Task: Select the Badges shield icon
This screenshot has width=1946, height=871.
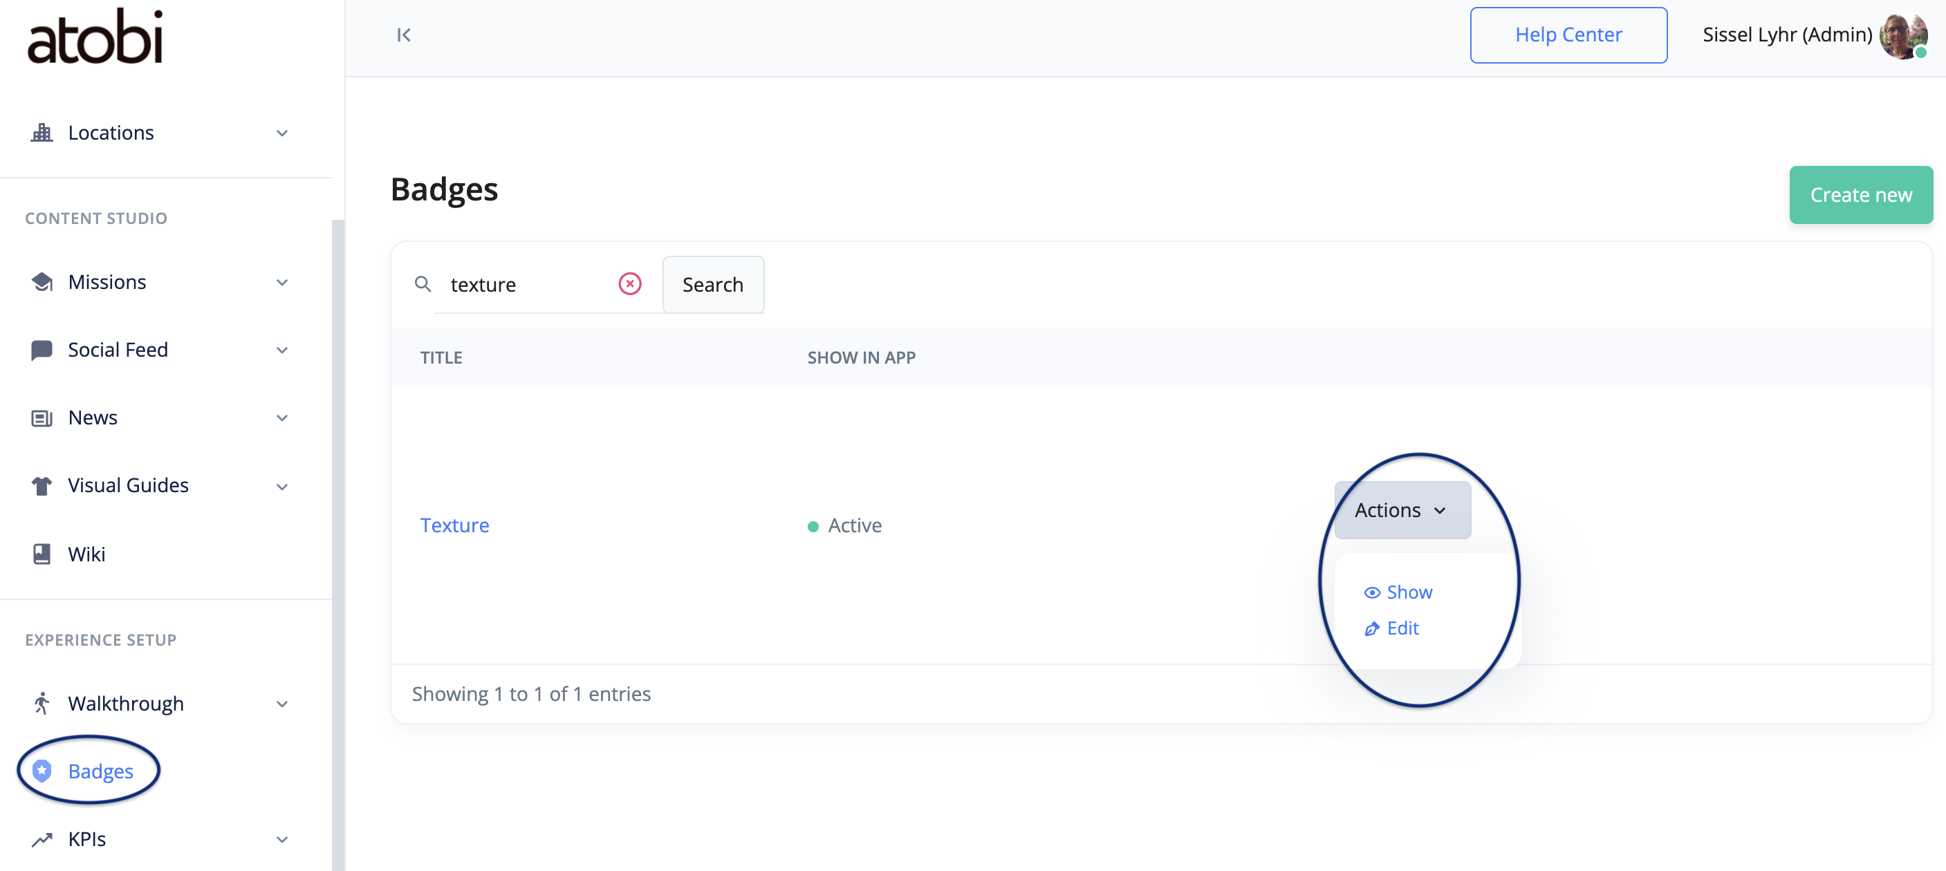Action: [42, 771]
